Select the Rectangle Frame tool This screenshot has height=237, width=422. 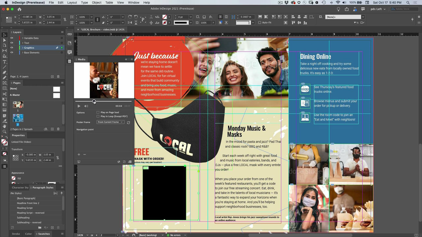pos(5,83)
